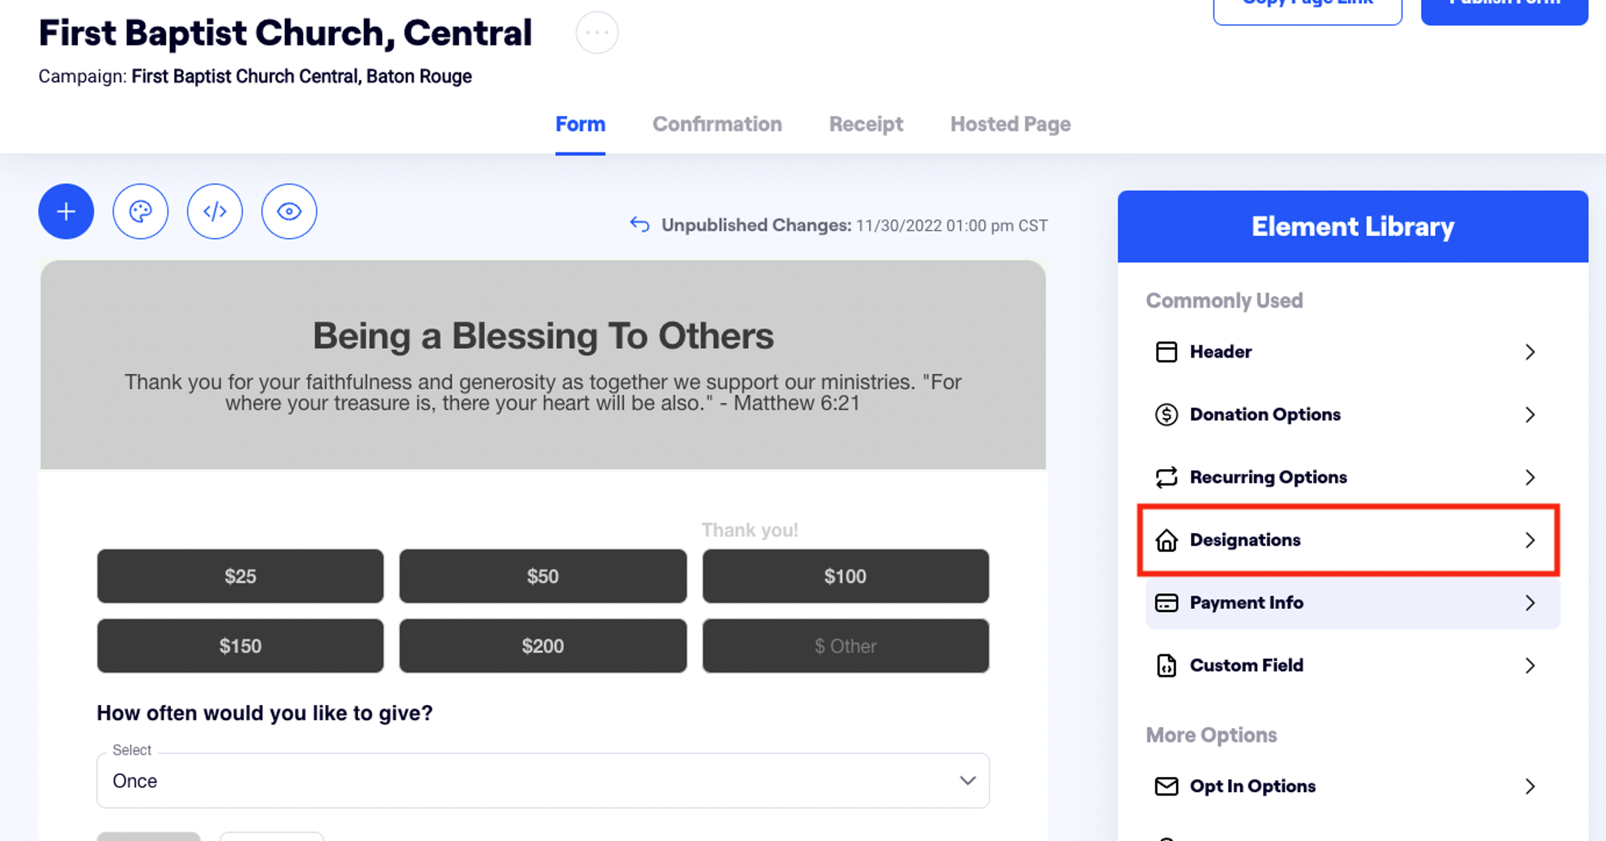Click the Thank you! label above $100

coord(750,530)
